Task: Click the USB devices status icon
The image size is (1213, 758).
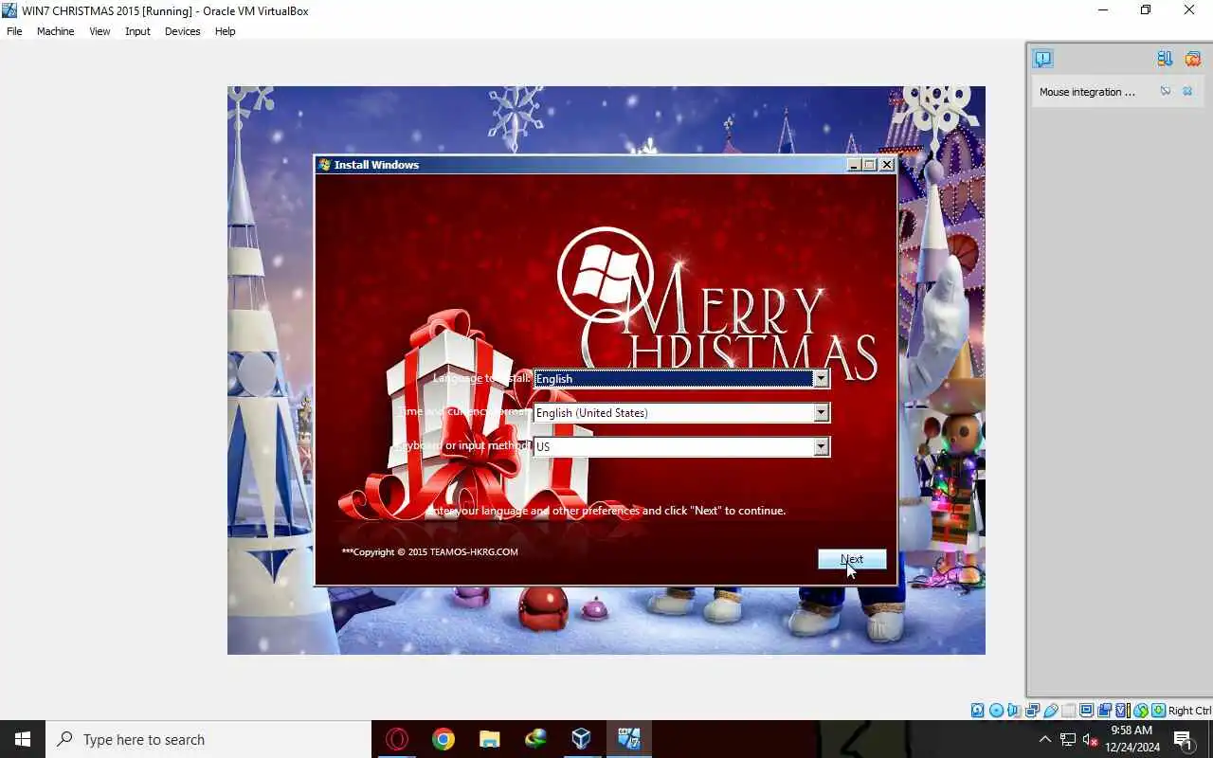Action: coord(1050,711)
